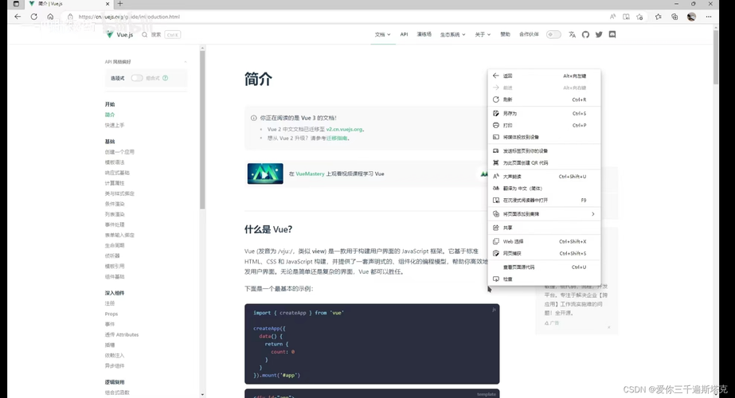735x398 pixels.
Task: Select 共享 in the context menu
Action: (544, 228)
